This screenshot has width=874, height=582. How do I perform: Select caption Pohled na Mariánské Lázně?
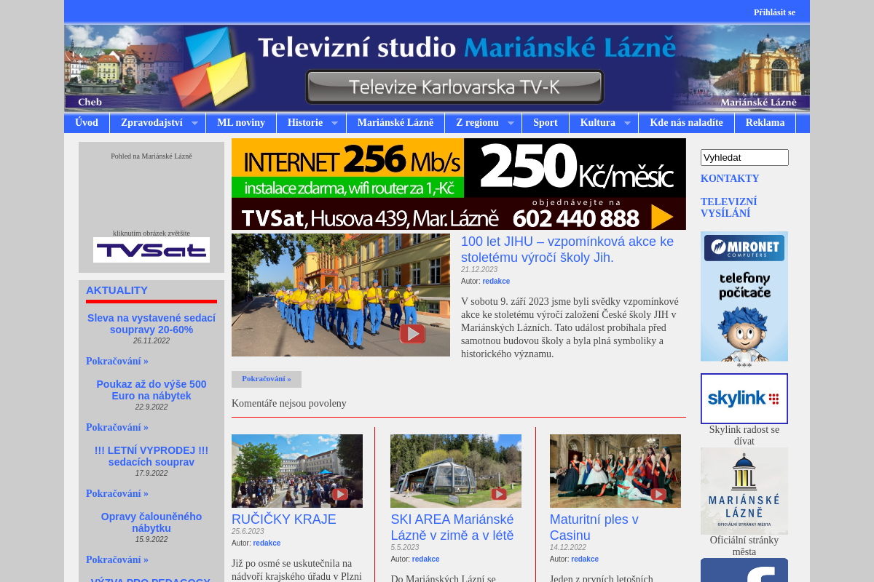[x=151, y=156]
